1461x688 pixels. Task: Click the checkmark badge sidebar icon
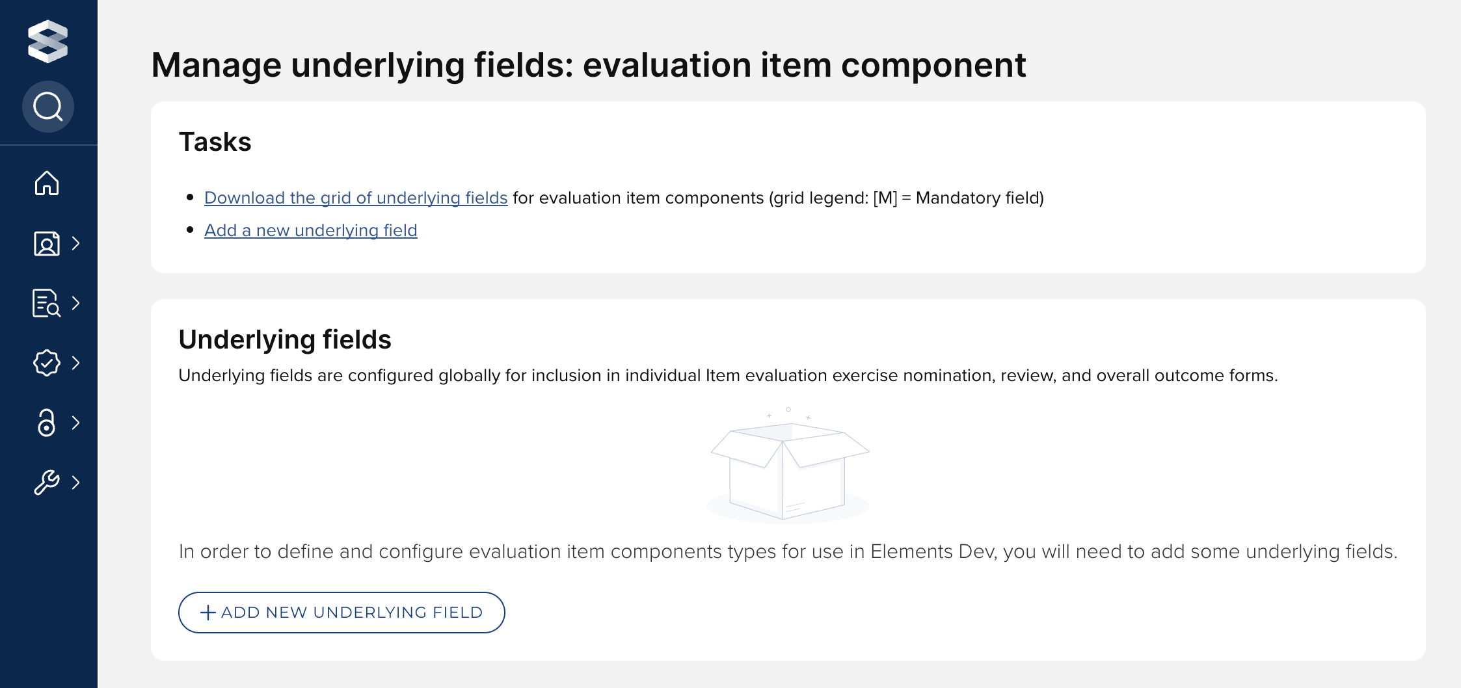click(x=47, y=363)
